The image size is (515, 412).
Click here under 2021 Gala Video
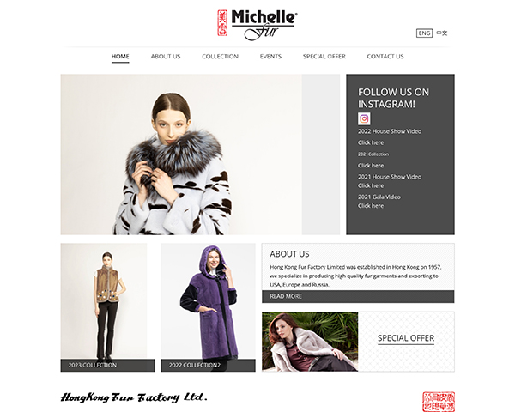pyautogui.click(x=371, y=206)
